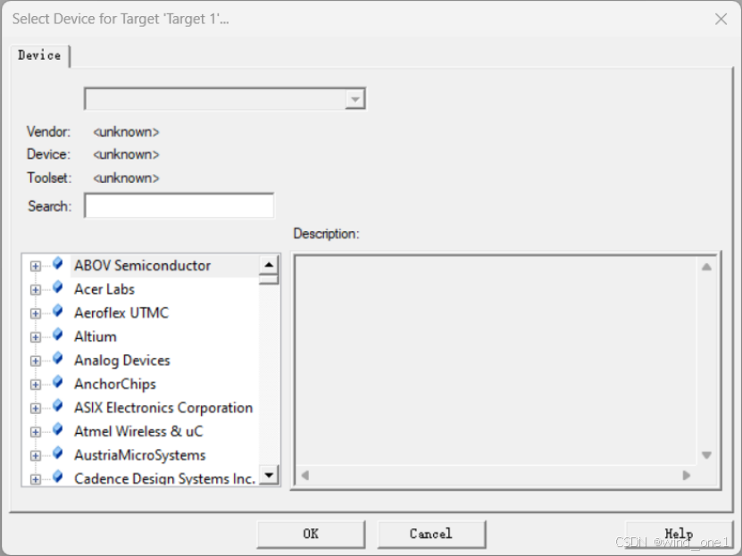Select ASIX Electronics Corporation entry
The width and height of the screenshot is (742, 556).
[163, 408]
